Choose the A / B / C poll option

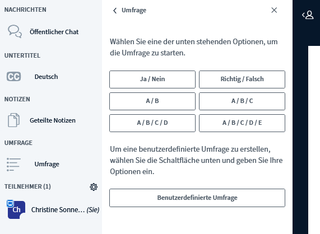[x=242, y=101]
